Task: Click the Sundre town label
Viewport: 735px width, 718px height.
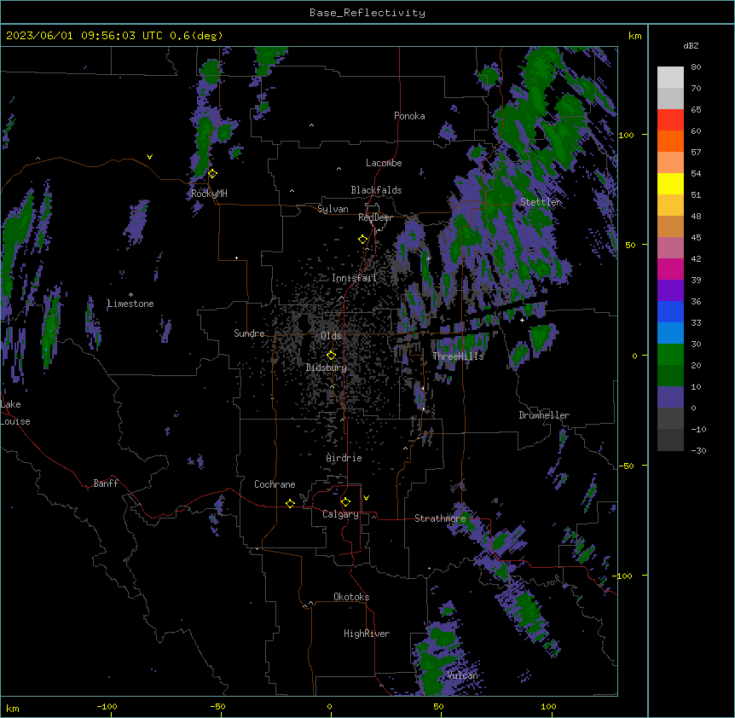Action: point(249,333)
